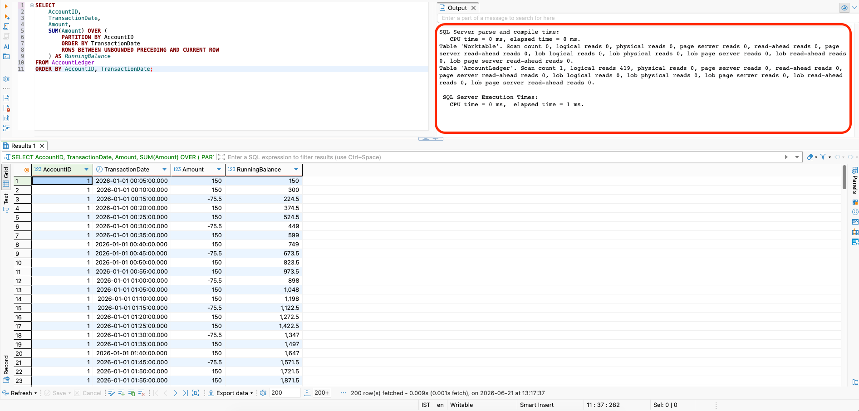Open the Panels side tab
This screenshot has height=411, width=859.
[x=855, y=185]
